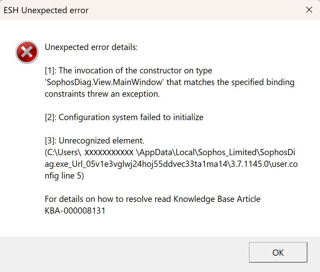The image size is (320, 272).
Task: Click the dialog title 'ESH Unexpected error'
Action: (x=46, y=10)
